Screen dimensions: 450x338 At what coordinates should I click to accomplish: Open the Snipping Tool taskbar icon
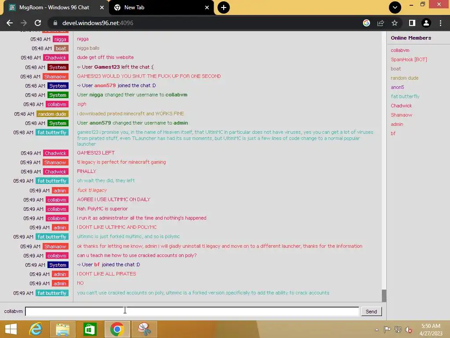coord(144,329)
